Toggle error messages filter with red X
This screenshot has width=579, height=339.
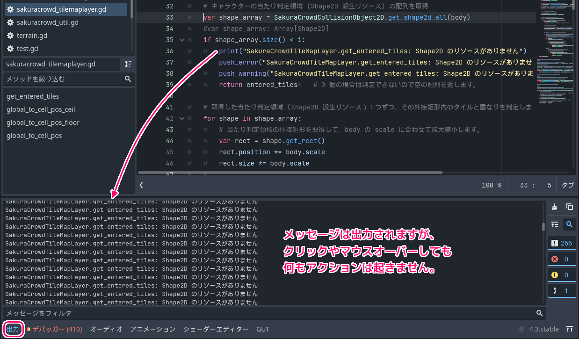click(x=561, y=259)
